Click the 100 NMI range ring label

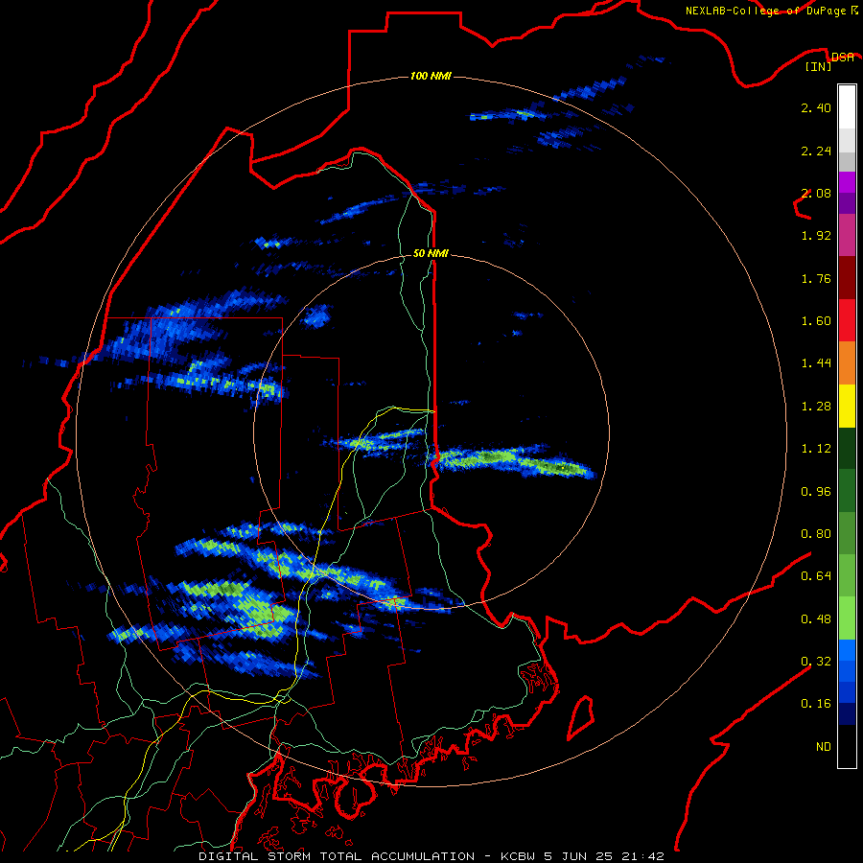(431, 76)
